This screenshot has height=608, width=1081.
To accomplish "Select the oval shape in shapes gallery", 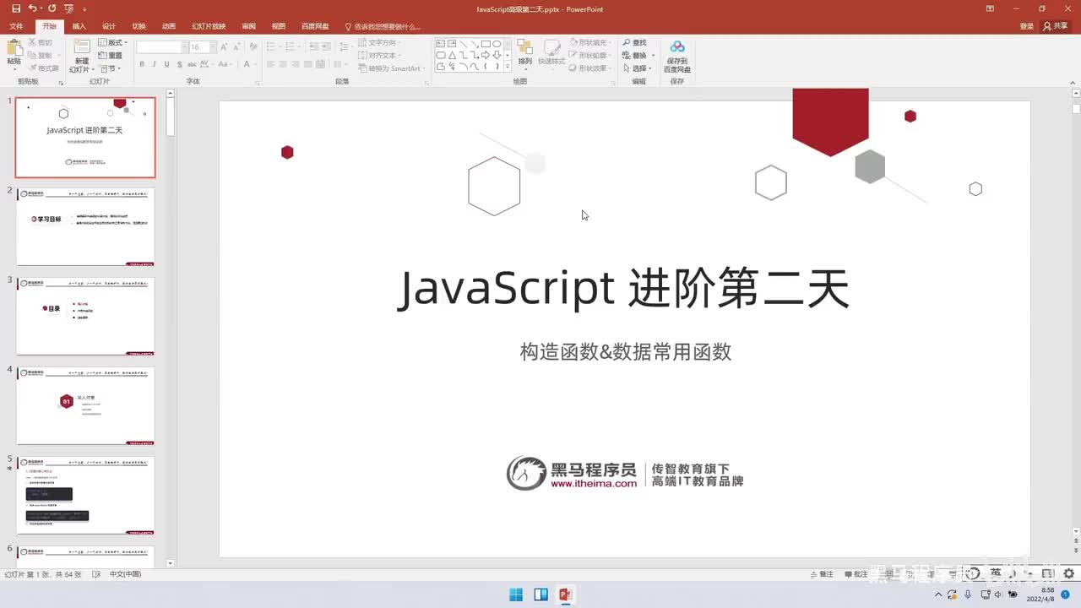I will 497,43.
